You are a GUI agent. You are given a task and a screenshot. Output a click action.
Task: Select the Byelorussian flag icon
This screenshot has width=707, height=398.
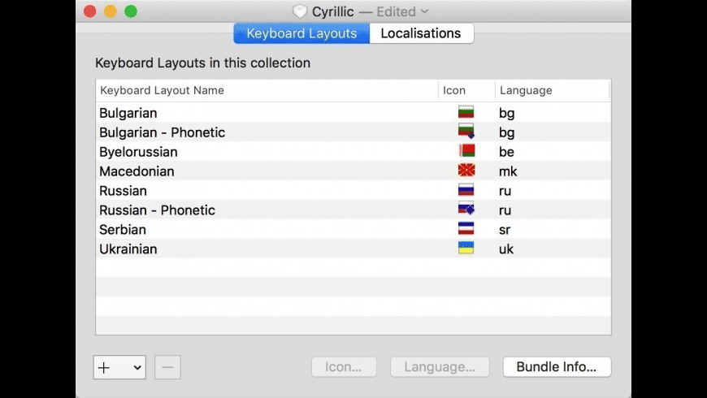466,152
